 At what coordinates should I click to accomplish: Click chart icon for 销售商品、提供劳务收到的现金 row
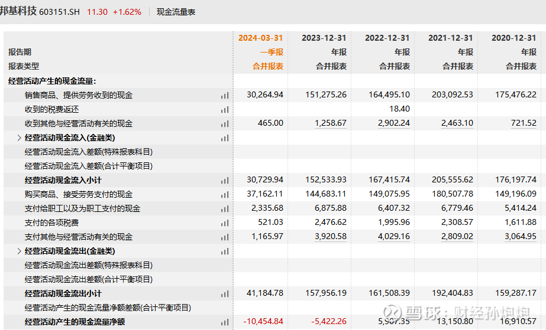coord(225,95)
